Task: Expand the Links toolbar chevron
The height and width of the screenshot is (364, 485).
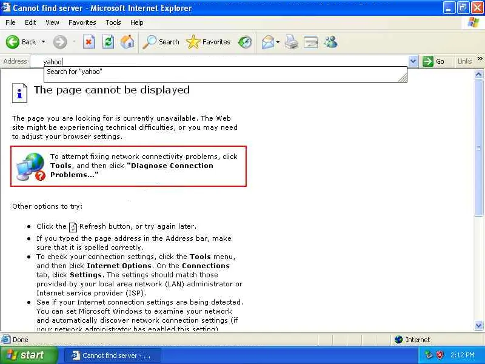Action: coord(480,59)
